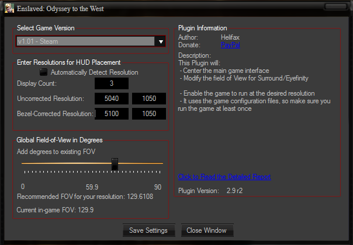The image size is (353, 245).
Task: Click the Bezel-Corrected Resolution label
Action: [55, 114]
